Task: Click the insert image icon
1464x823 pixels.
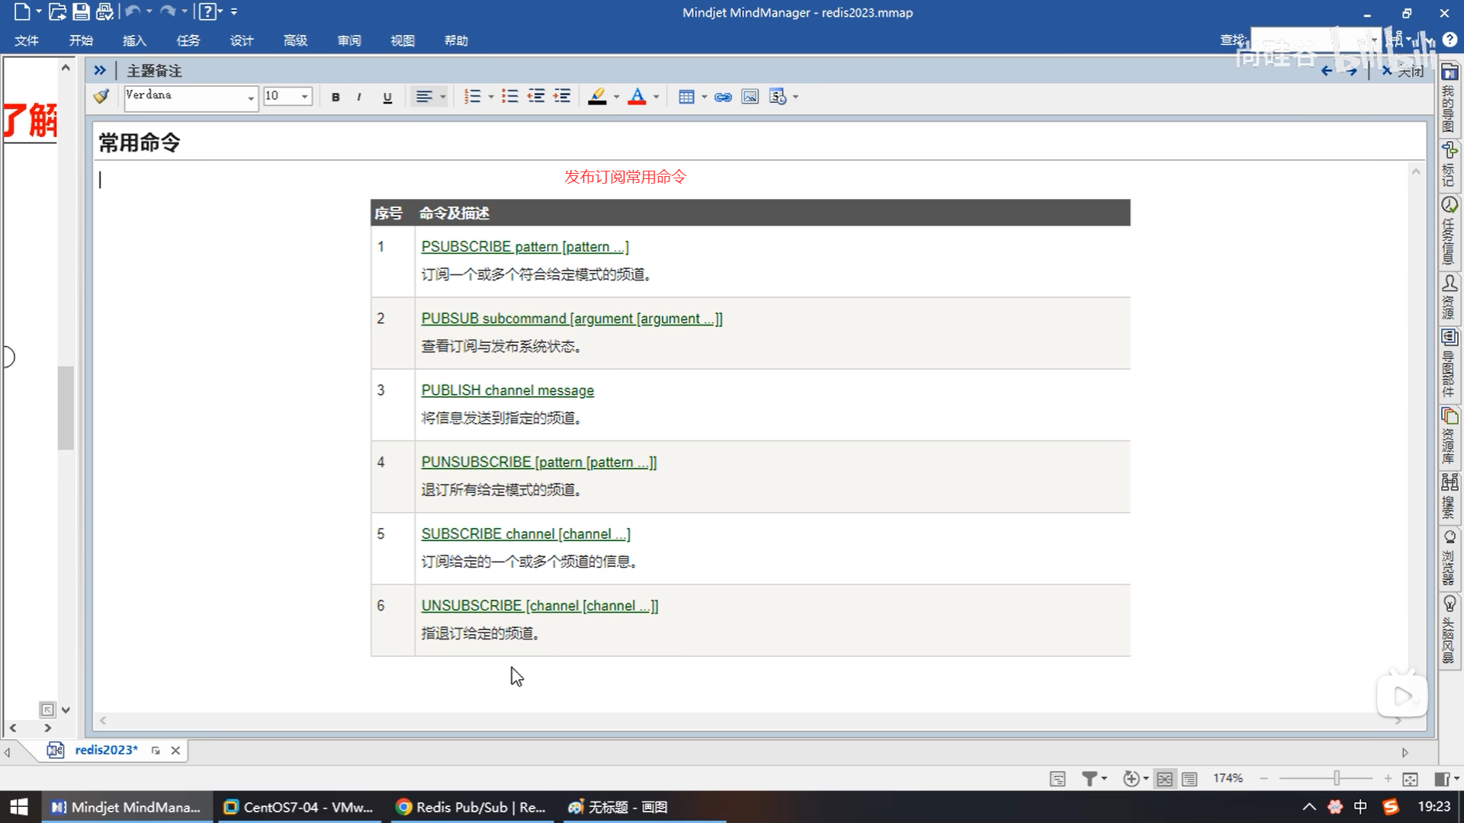Action: click(x=750, y=97)
